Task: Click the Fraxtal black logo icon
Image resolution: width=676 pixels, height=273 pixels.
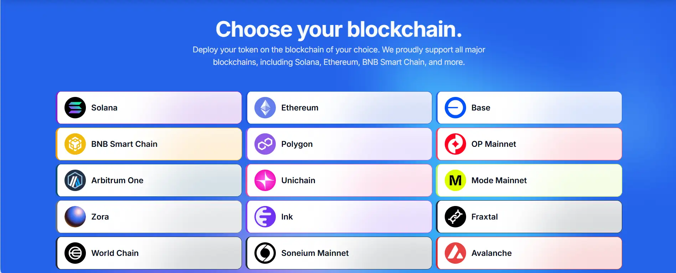Action: click(x=455, y=217)
